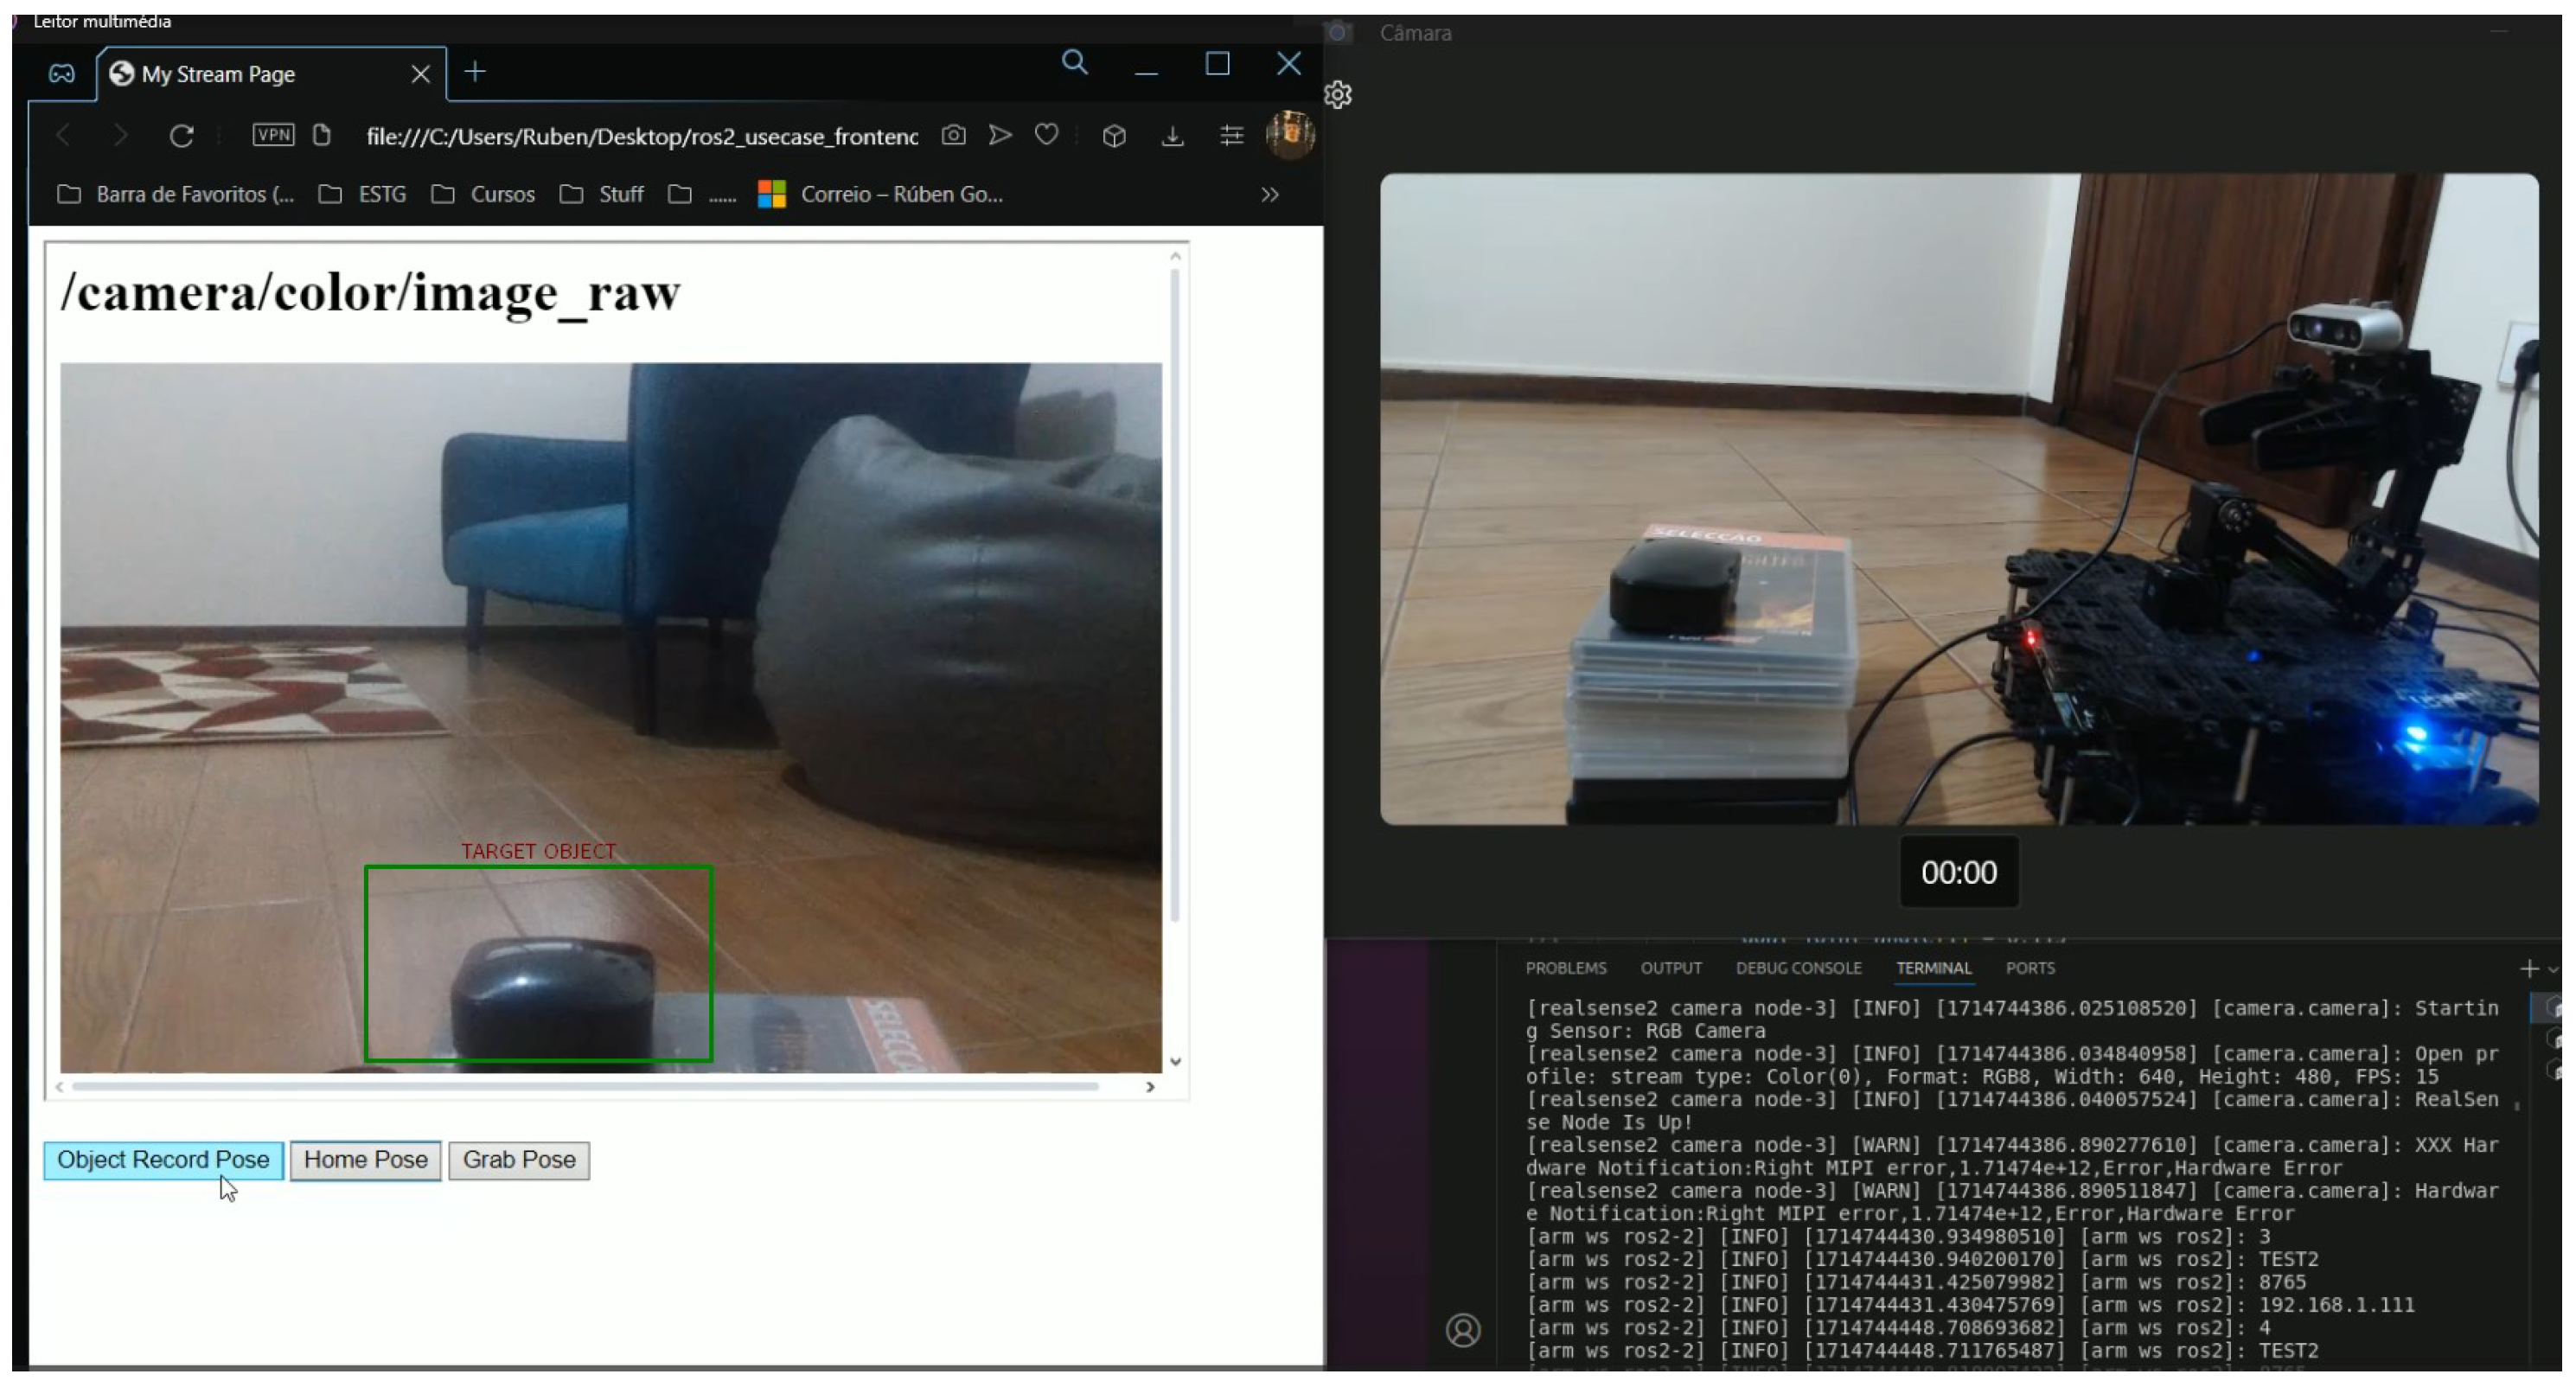Expand hidden bookmarks double-chevron
Screen dimensions: 2576x1387
[x=1269, y=195]
